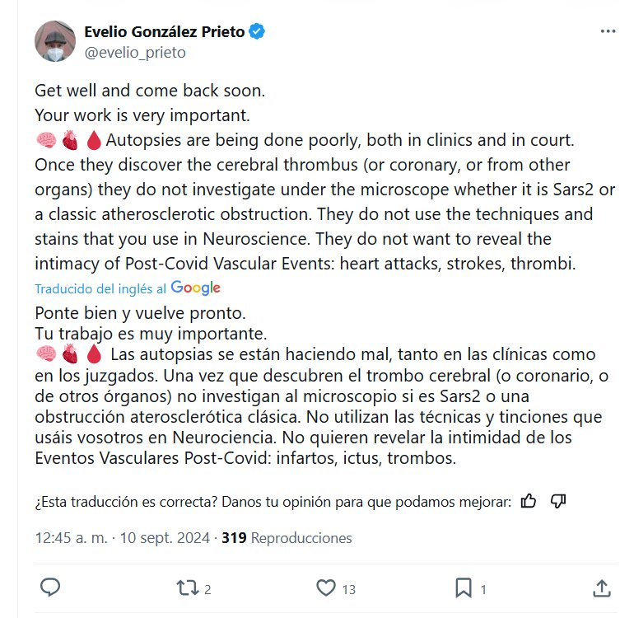Click the like count number 13
The height and width of the screenshot is (618, 634).
coord(349,589)
